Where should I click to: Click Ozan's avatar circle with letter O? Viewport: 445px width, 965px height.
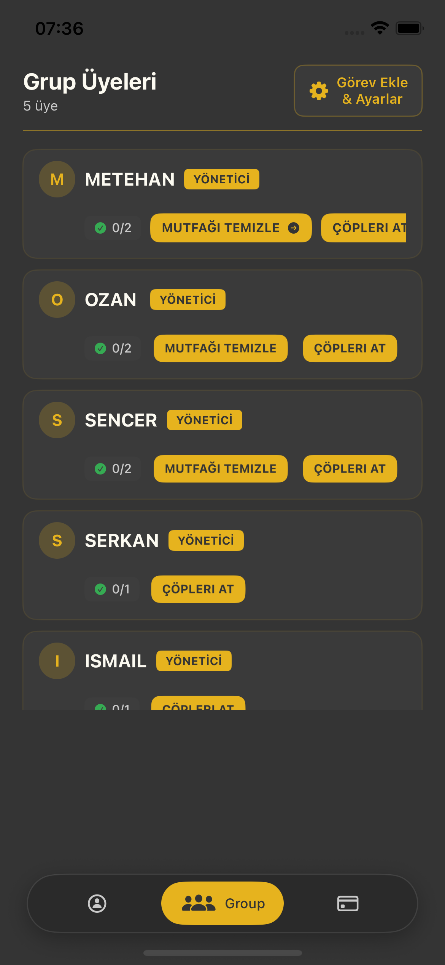57,300
